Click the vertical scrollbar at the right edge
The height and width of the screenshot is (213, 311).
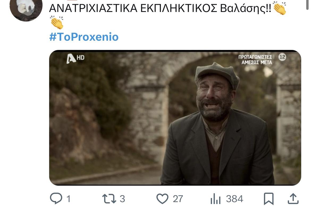point(307,4)
